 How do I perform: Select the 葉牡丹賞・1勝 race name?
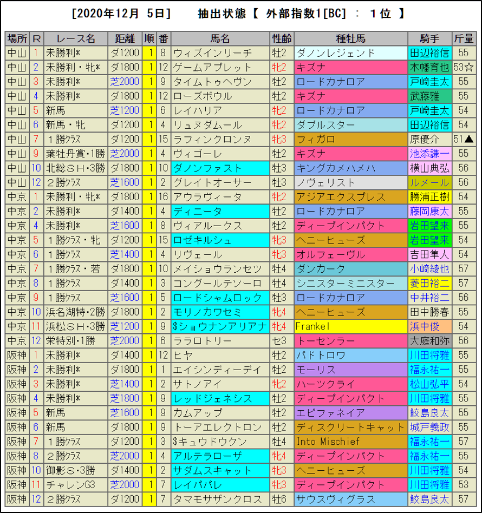76,154
